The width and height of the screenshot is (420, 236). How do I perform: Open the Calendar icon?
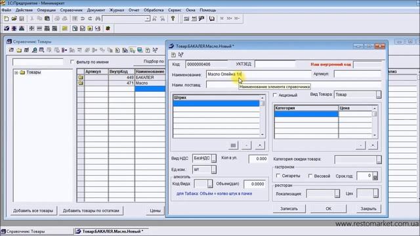tap(194, 18)
